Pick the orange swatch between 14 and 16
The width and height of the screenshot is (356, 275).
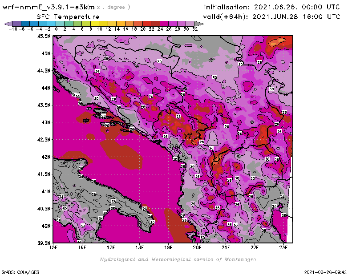[121, 24]
